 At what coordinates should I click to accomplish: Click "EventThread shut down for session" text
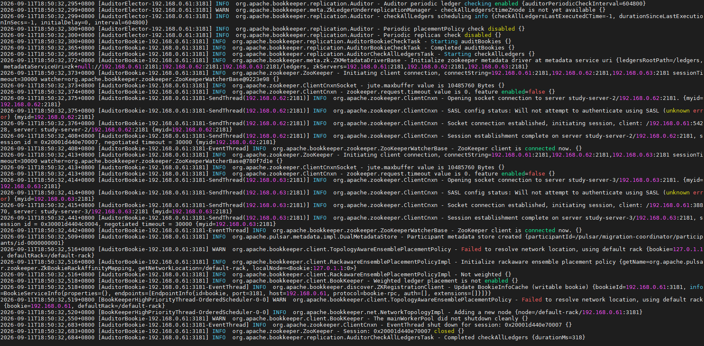click(443, 325)
